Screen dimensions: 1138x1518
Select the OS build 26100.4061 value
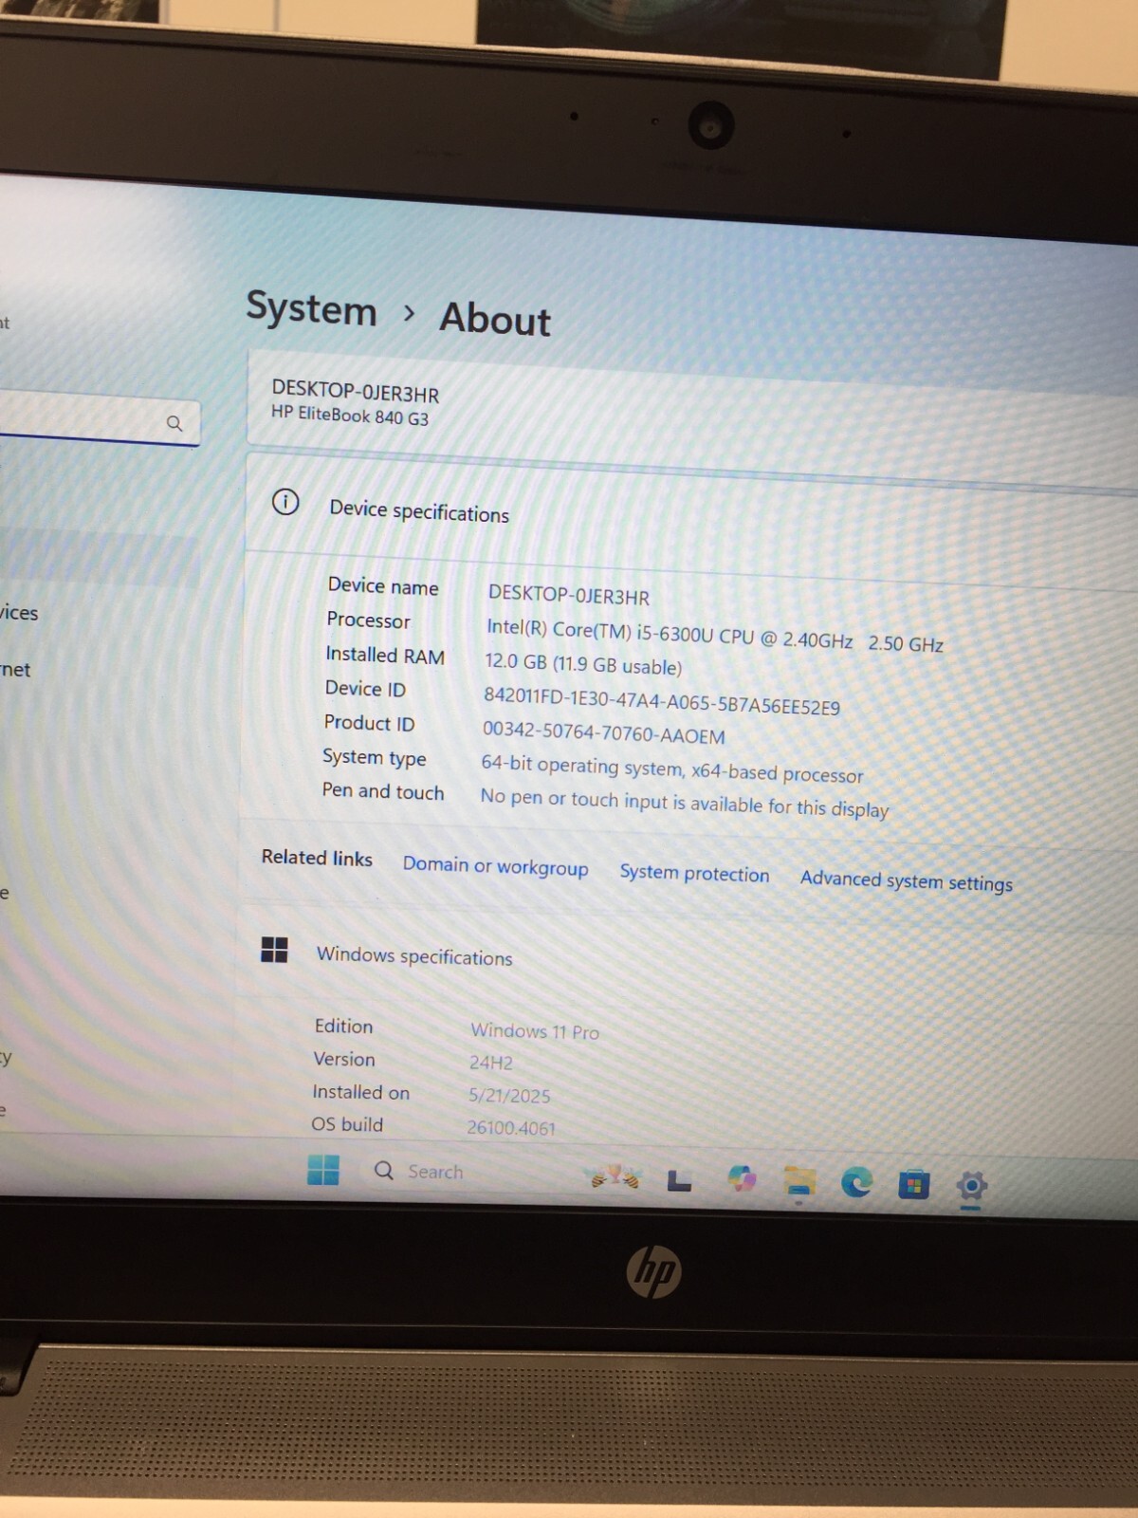coord(510,1127)
